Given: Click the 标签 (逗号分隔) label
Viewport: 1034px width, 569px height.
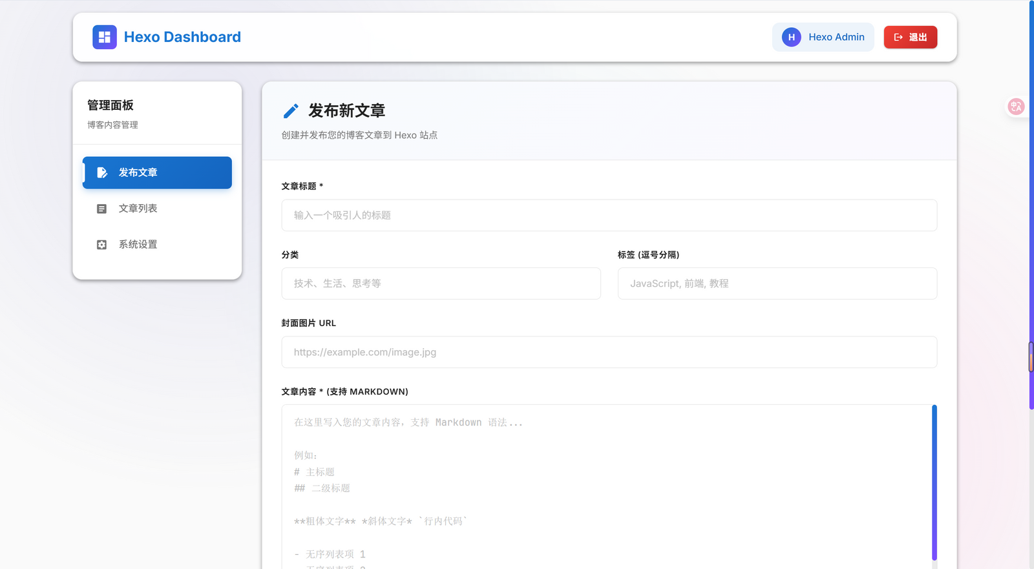Looking at the screenshot, I should click(x=648, y=254).
